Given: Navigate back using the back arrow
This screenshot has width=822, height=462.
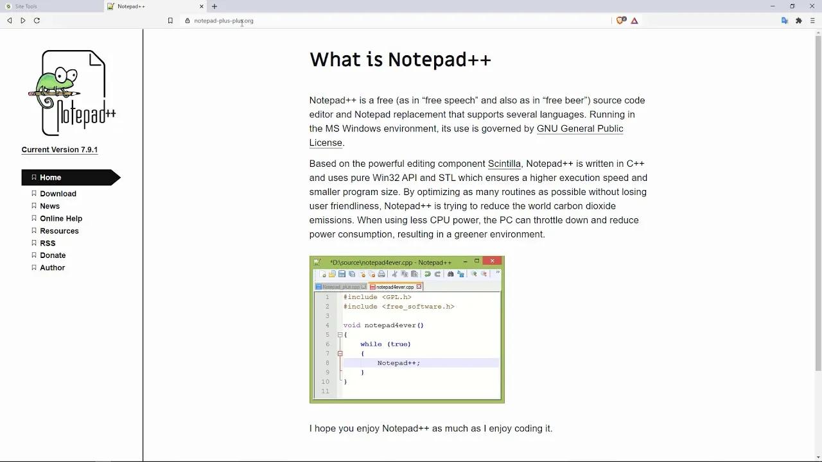Looking at the screenshot, I should point(8,20).
